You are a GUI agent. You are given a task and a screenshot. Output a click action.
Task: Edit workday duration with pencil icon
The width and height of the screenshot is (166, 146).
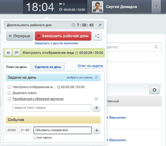coord(100,25)
